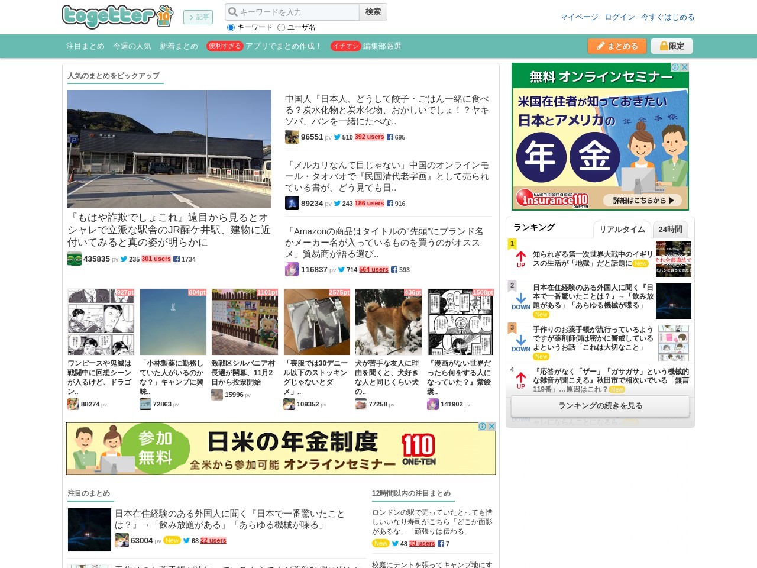Click author avatar beside 109352 pv
This screenshot has width=757, height=568.
(x=289, y=404)
